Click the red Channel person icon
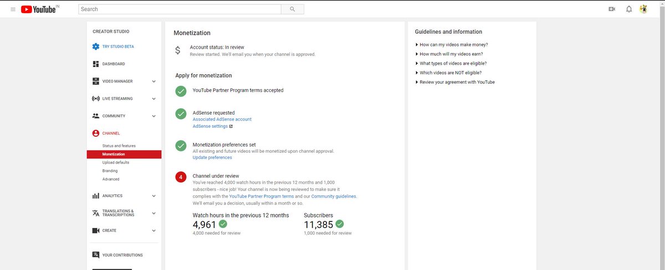This screenshot has width=665, height=270. click(96, 133)
